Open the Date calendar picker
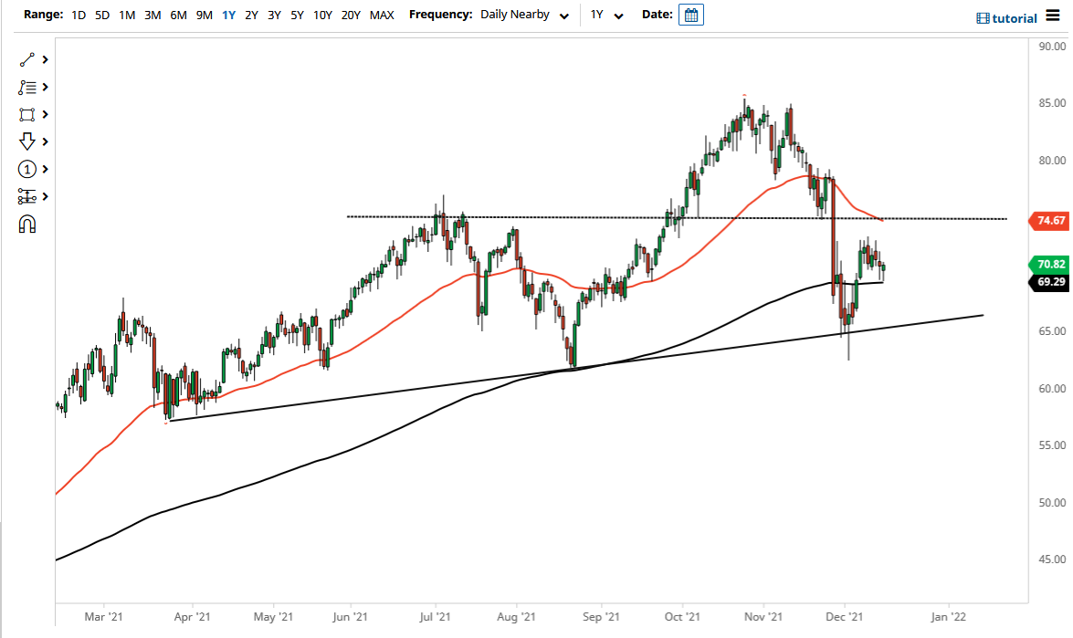The height and width of the screenshot is (638, 1073). pyautogui.click(x=690, y=15)
